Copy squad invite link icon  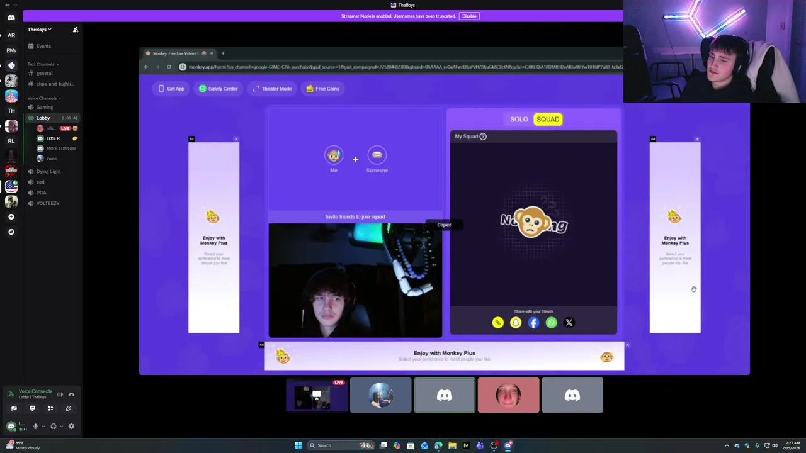click(498, 323)
